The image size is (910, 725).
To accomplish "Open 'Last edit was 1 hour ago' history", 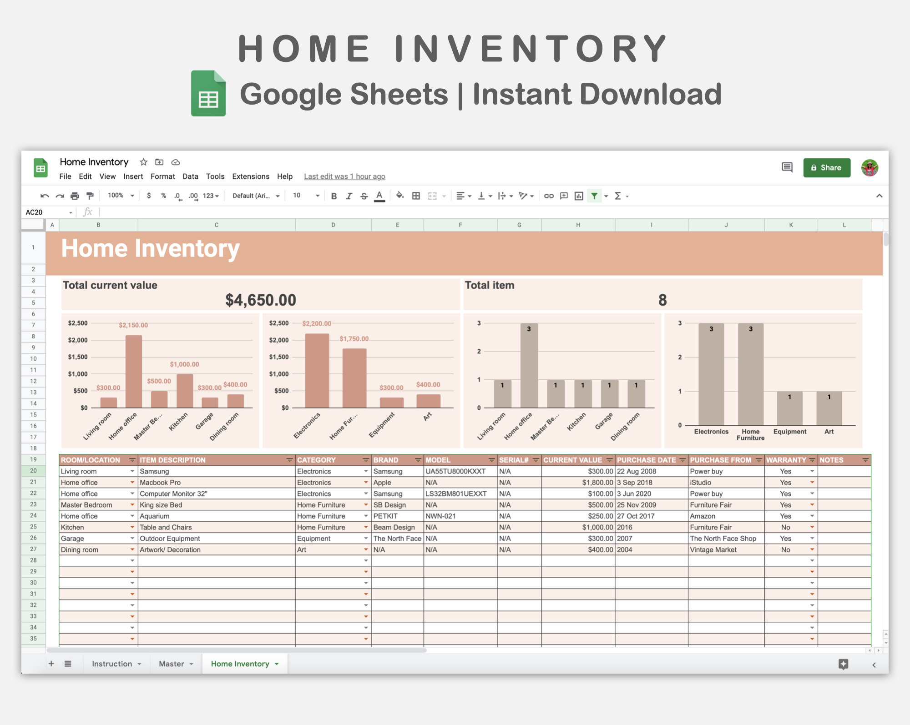I will click(x=344, y=176).
